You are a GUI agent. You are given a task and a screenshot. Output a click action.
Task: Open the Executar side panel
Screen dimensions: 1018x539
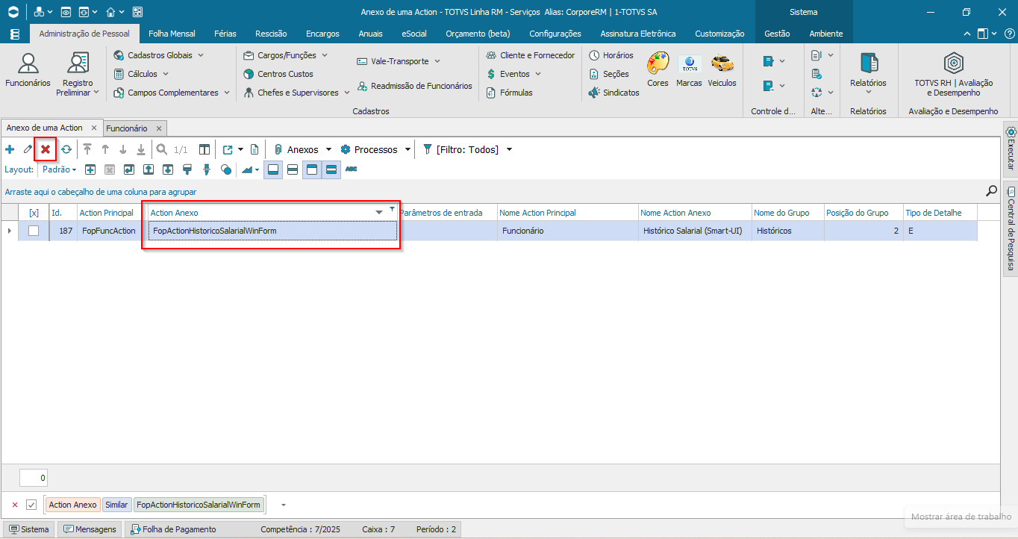1011,149
